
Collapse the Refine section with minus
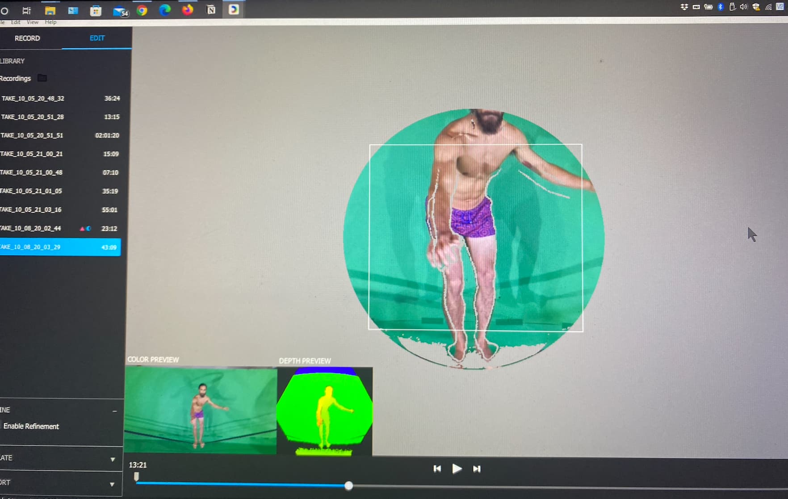click(x=114, y=411)
